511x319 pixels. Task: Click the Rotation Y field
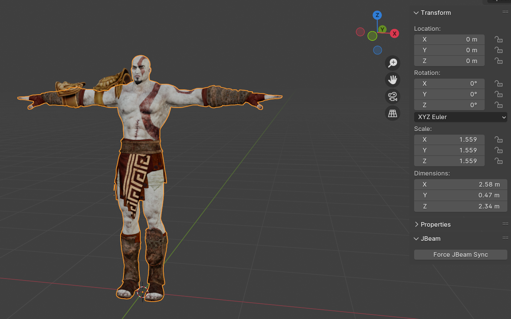tap(449, 94)
